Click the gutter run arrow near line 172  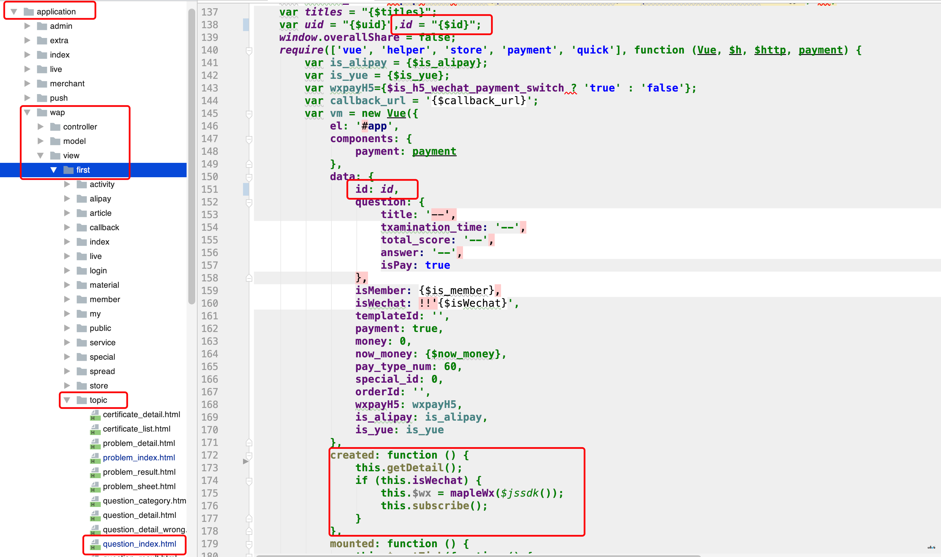tap(245, 461)
